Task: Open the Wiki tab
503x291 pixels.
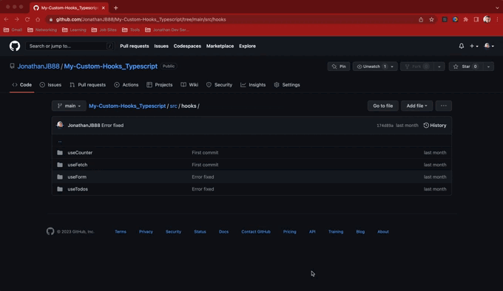Action: point(189,85)
